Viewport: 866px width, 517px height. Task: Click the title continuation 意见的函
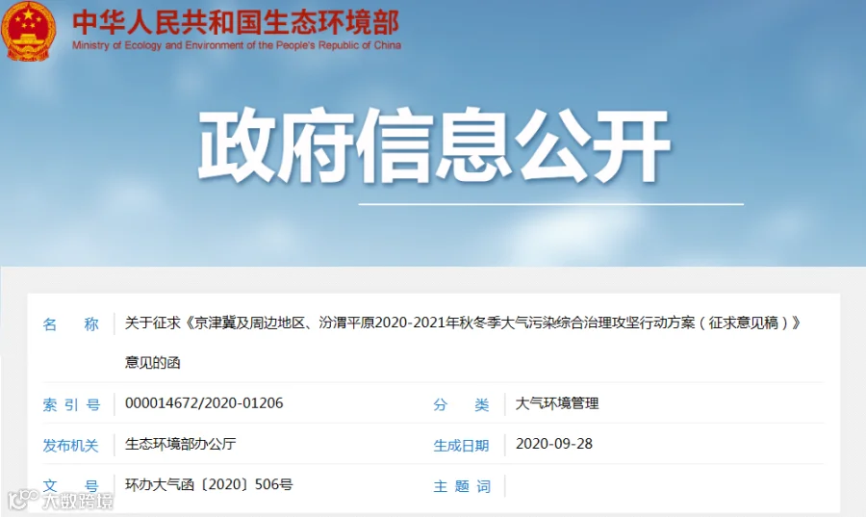click(153, 363)
